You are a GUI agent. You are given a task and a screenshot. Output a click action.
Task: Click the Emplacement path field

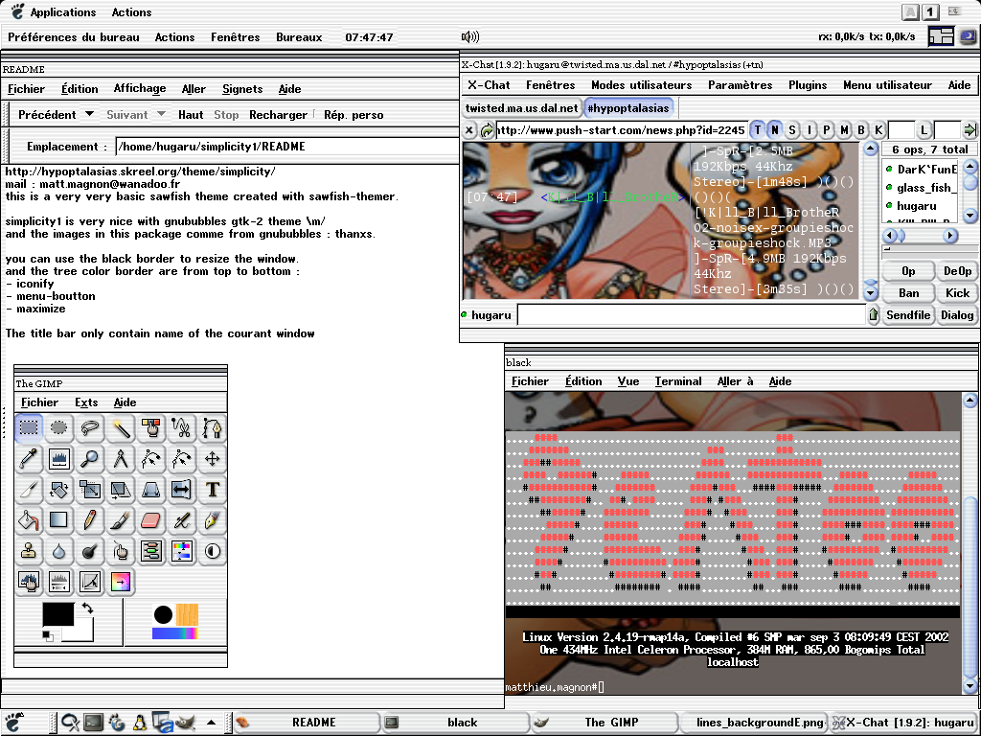pyautogui.click(x=287, y=147)
